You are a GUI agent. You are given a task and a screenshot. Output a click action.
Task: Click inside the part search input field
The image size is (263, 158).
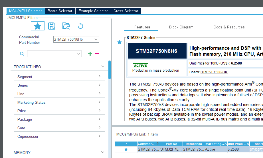click(52, 54)
